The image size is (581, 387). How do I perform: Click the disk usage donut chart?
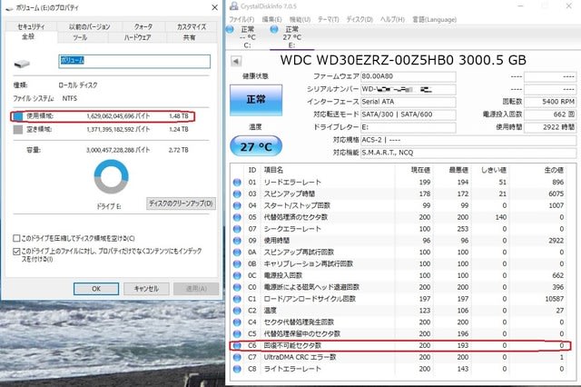click(111, 177)
